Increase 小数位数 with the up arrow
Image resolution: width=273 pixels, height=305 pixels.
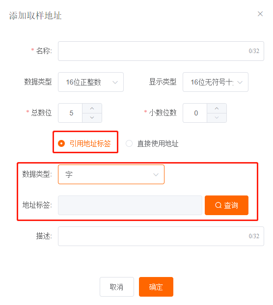pos(217,109)
